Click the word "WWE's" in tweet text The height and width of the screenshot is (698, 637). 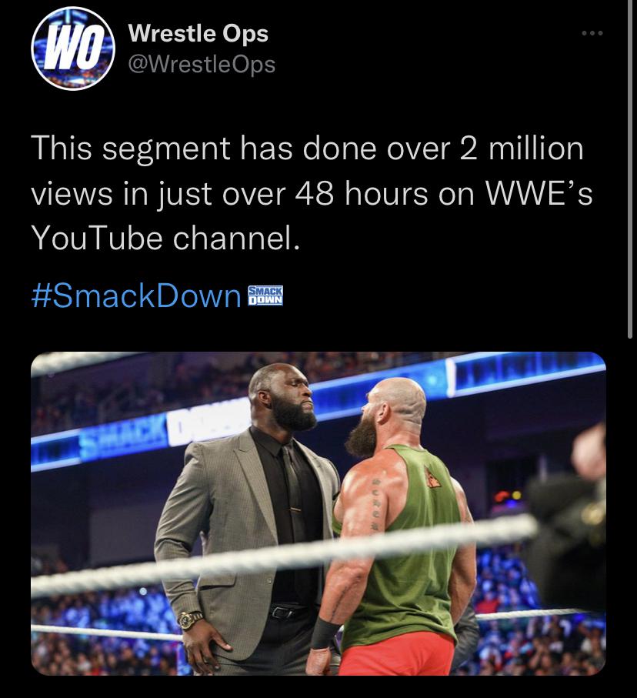539,194
